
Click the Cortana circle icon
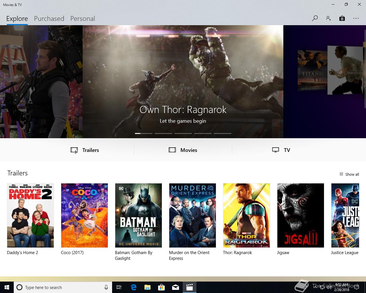pos(19,287)
